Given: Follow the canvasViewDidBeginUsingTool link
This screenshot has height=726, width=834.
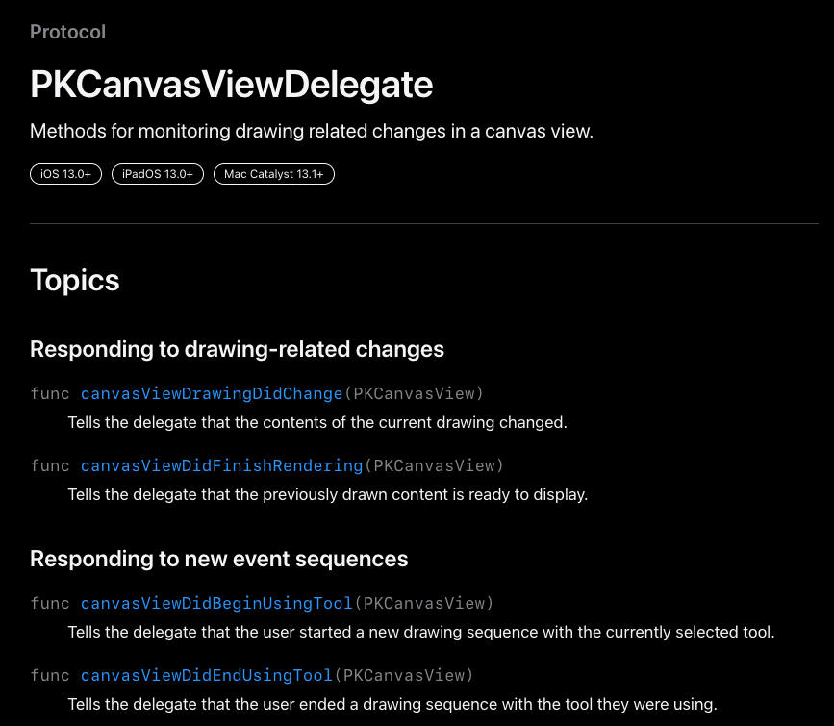Looking at the screenshot, I should [216, 604].
